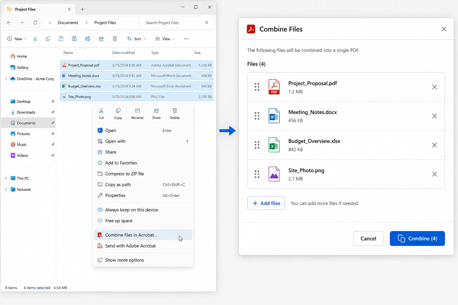The width and height of the screenshot is (458, 305).
Task: Click the chevron before Documents in address bar
Action: [x=50, y=23]
